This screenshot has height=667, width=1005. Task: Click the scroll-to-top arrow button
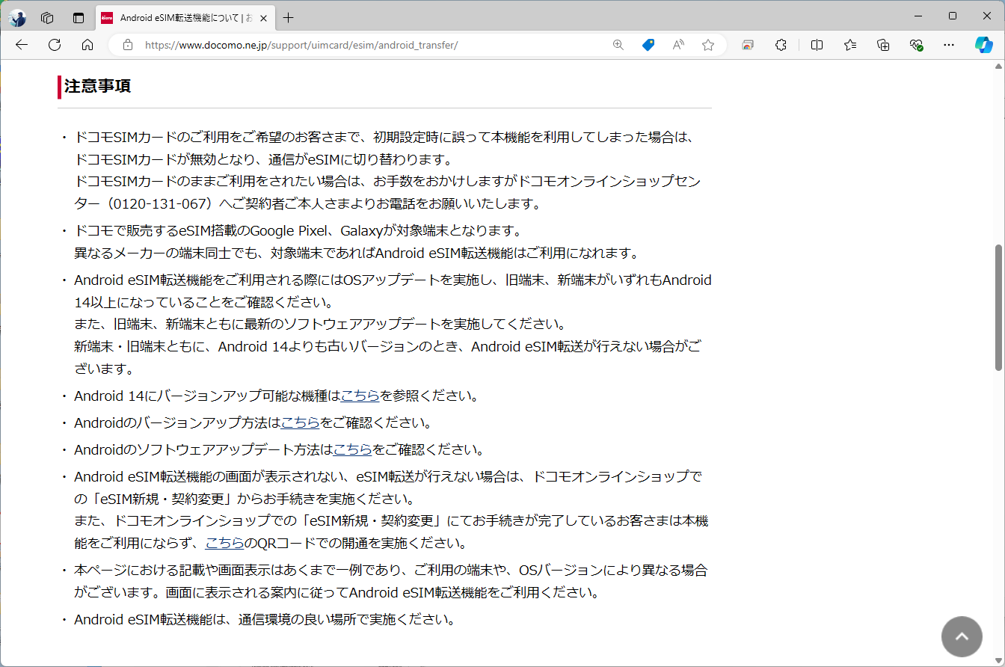coord(962,636)
